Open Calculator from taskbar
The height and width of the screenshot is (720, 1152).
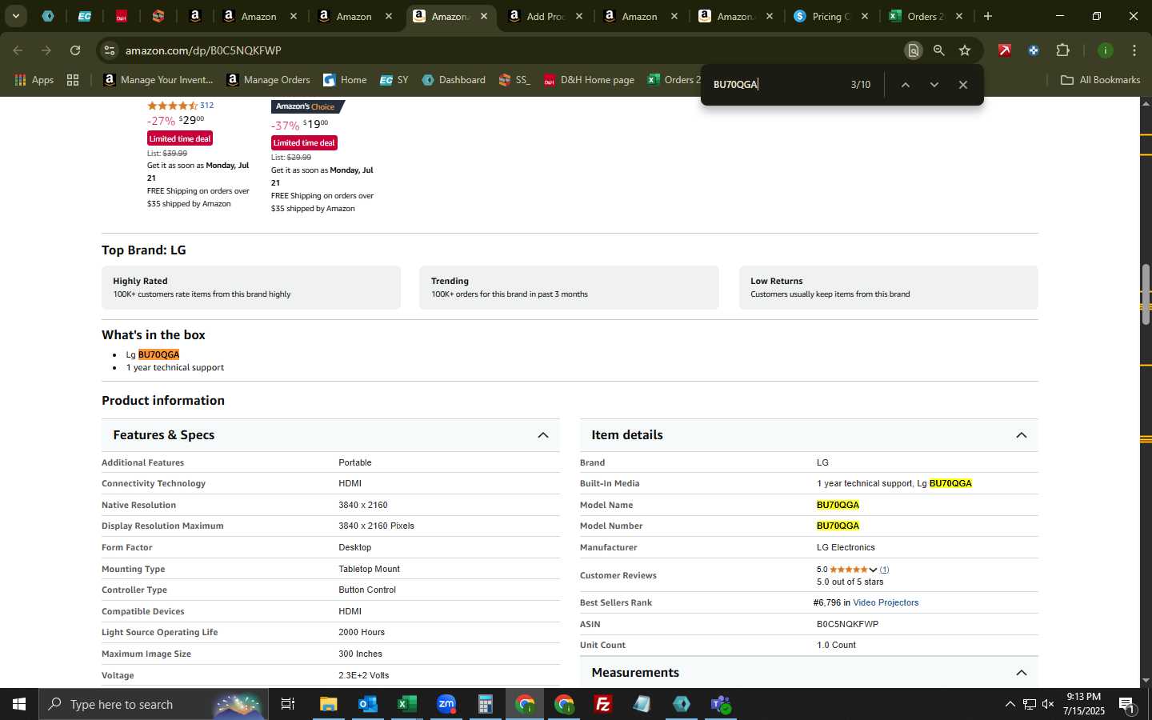tap(485, 704)
